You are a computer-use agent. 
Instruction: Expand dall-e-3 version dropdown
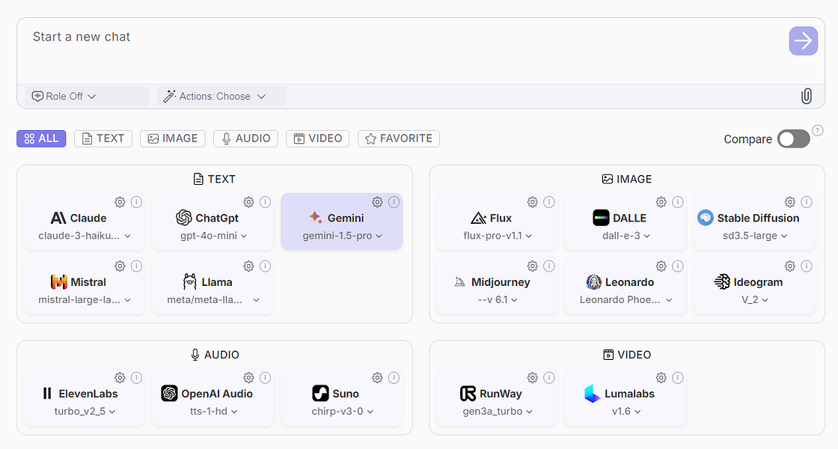tap(626, 236)
